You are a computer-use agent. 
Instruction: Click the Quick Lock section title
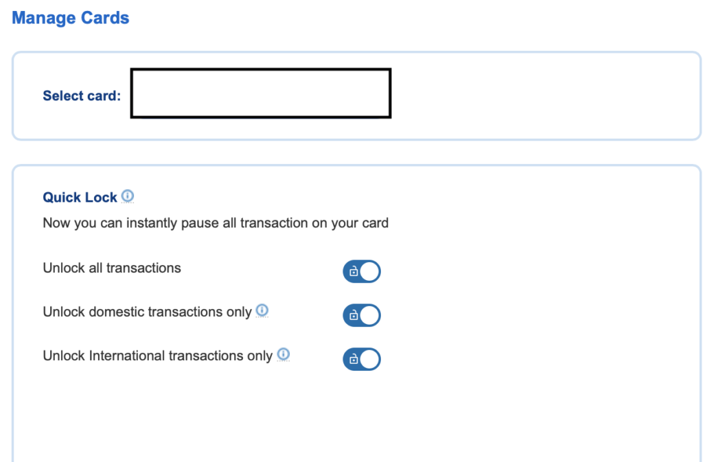pos(80,197)
